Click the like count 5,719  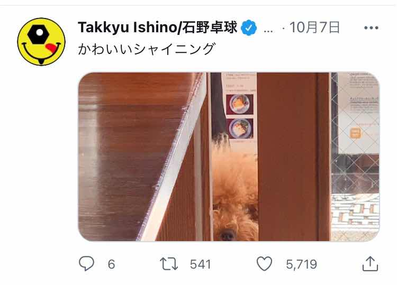301,264
